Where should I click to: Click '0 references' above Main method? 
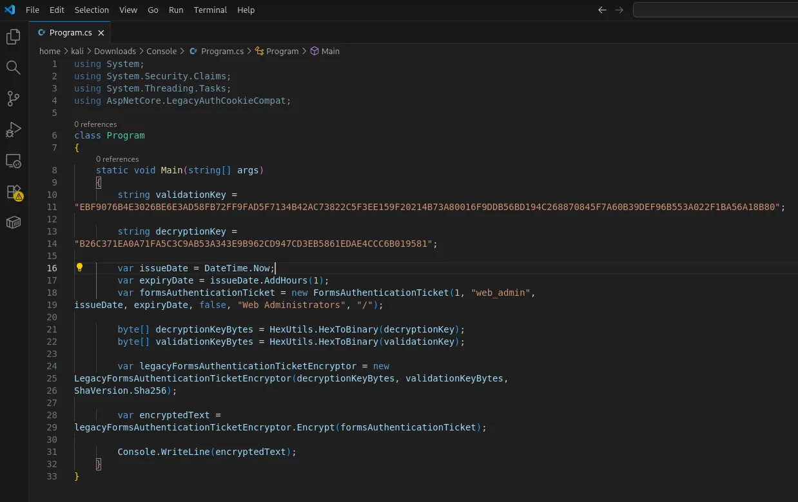(x=117, y=159)
